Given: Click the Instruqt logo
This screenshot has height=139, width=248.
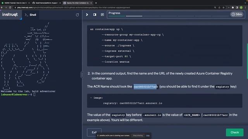Looking at the screenshot, I should [x=10, y=15].
